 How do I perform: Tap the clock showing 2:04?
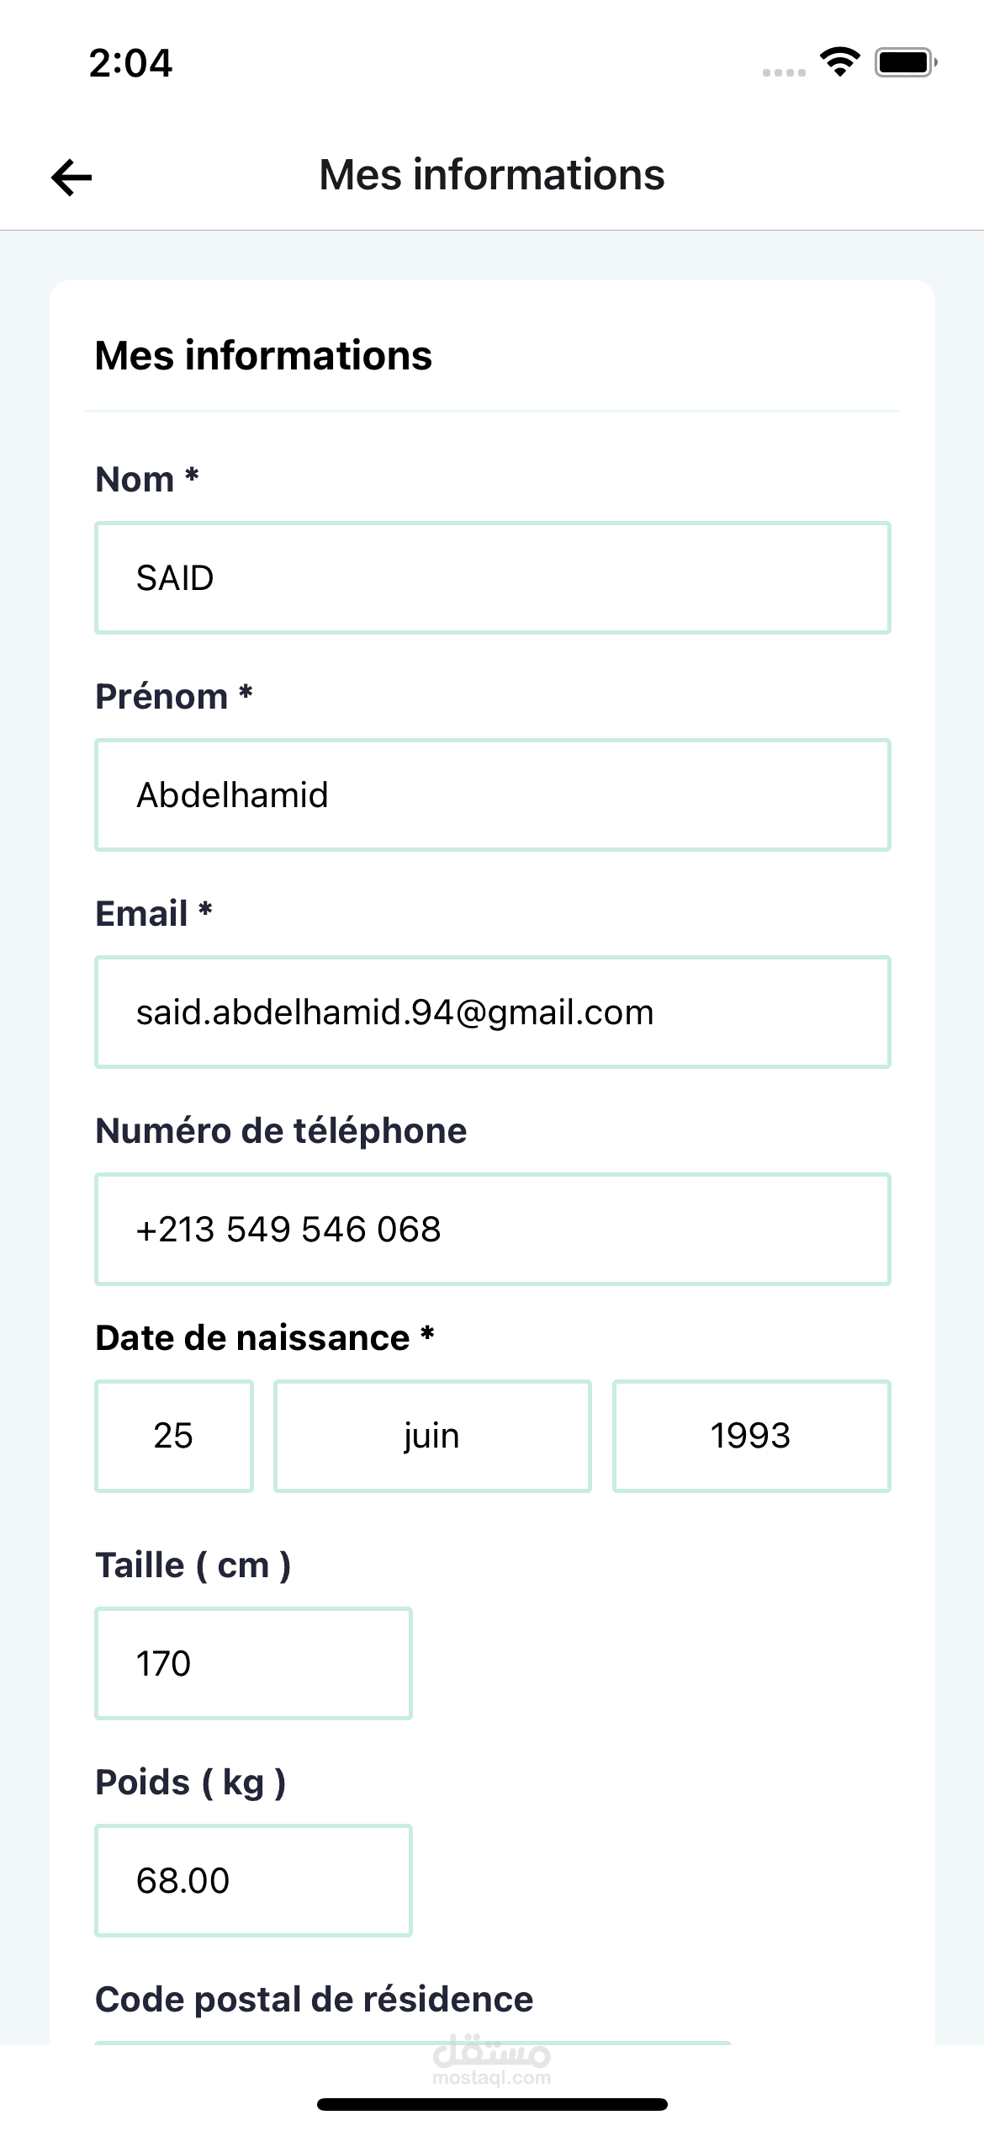[x=130, y=63]
